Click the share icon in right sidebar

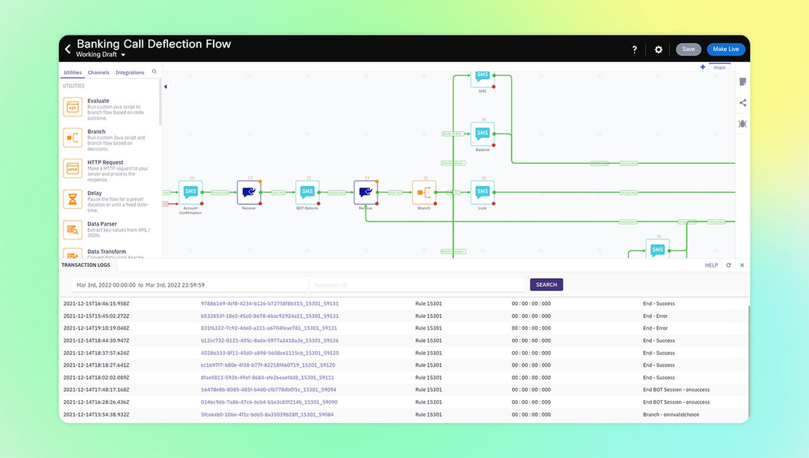[743, 103]
